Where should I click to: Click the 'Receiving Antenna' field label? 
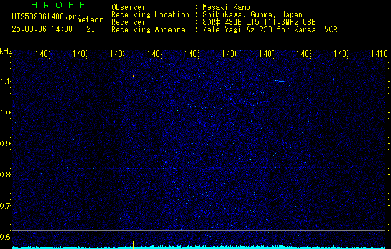pos(148,30)
